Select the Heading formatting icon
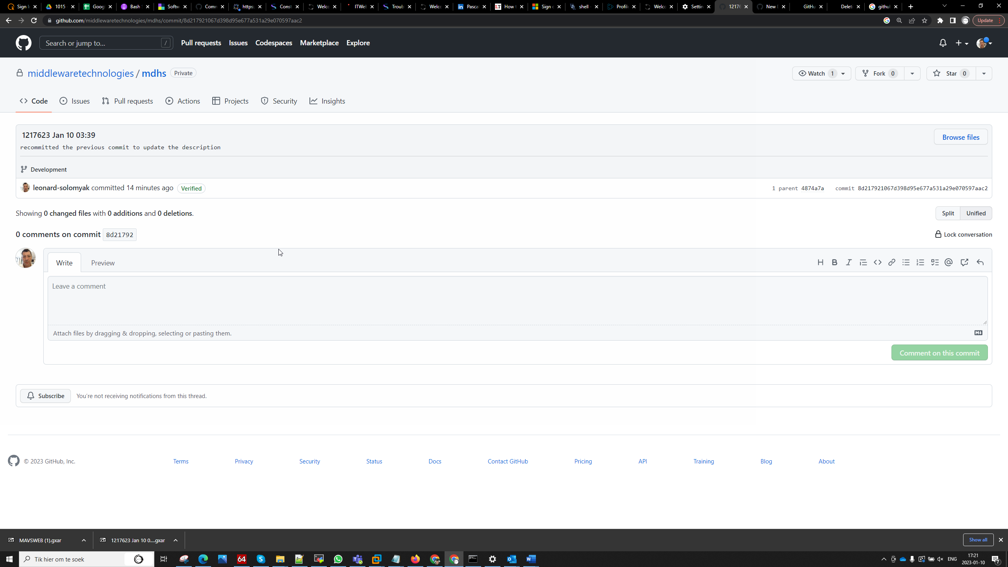This screenshot has width=1008, height=567. pyautogui.click(x=821, y=262)
